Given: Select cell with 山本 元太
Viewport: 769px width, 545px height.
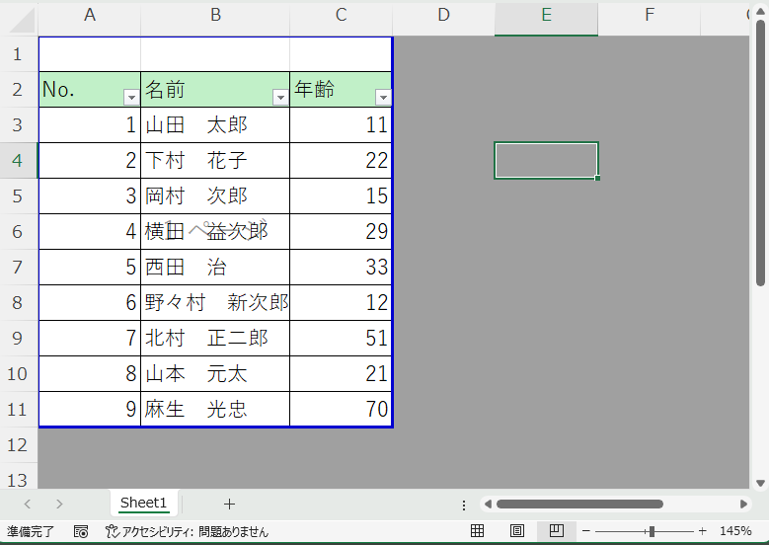Looking at the screenshot, I should click(215, 374).
